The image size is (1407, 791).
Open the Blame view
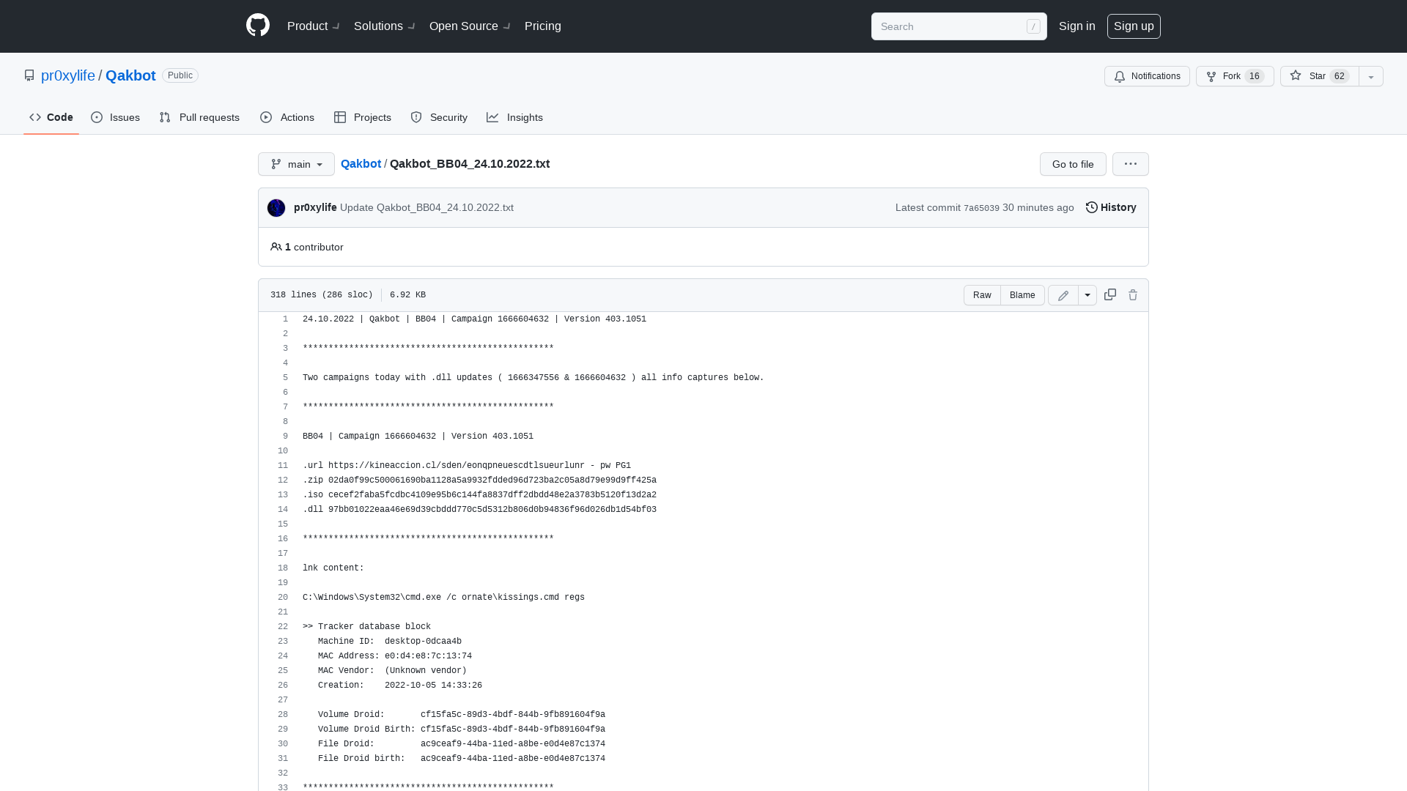pos(1022,294)
